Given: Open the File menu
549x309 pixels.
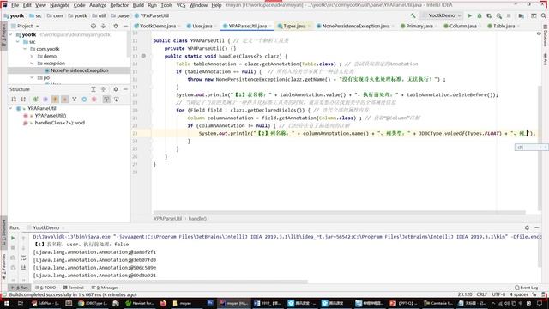Looking at the screenshot, I should point(15,5).
